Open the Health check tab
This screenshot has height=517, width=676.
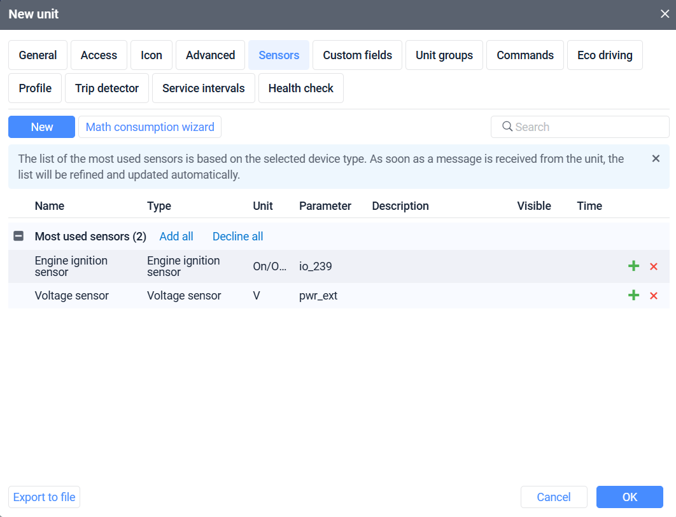300,88
